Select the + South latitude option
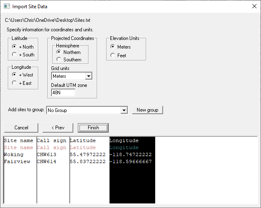261x208 pixels. tap(14, 54)
